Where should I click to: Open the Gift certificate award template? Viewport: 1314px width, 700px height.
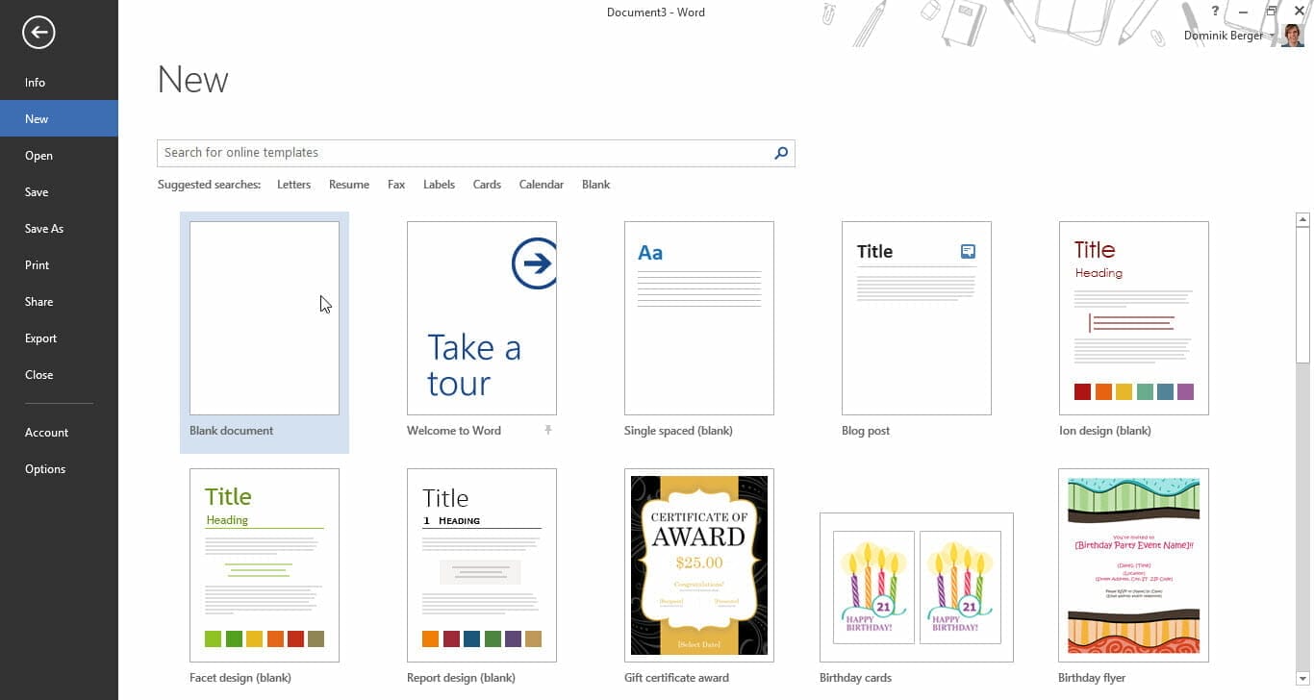coord(698,565)
